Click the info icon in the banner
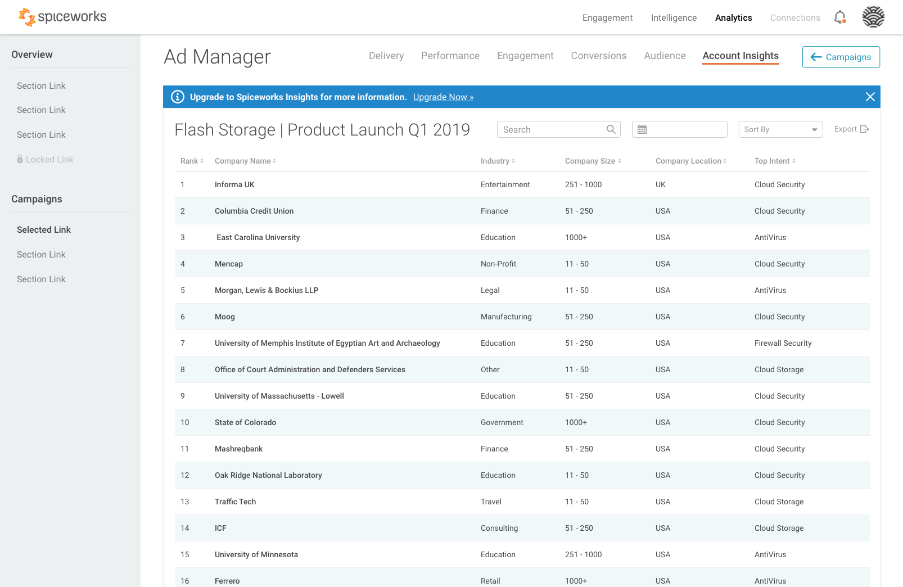This screenshot has width=903, height=587. click(x=178, y=97)
